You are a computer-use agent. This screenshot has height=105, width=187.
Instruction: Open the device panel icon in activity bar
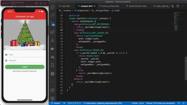click(53, 65)
